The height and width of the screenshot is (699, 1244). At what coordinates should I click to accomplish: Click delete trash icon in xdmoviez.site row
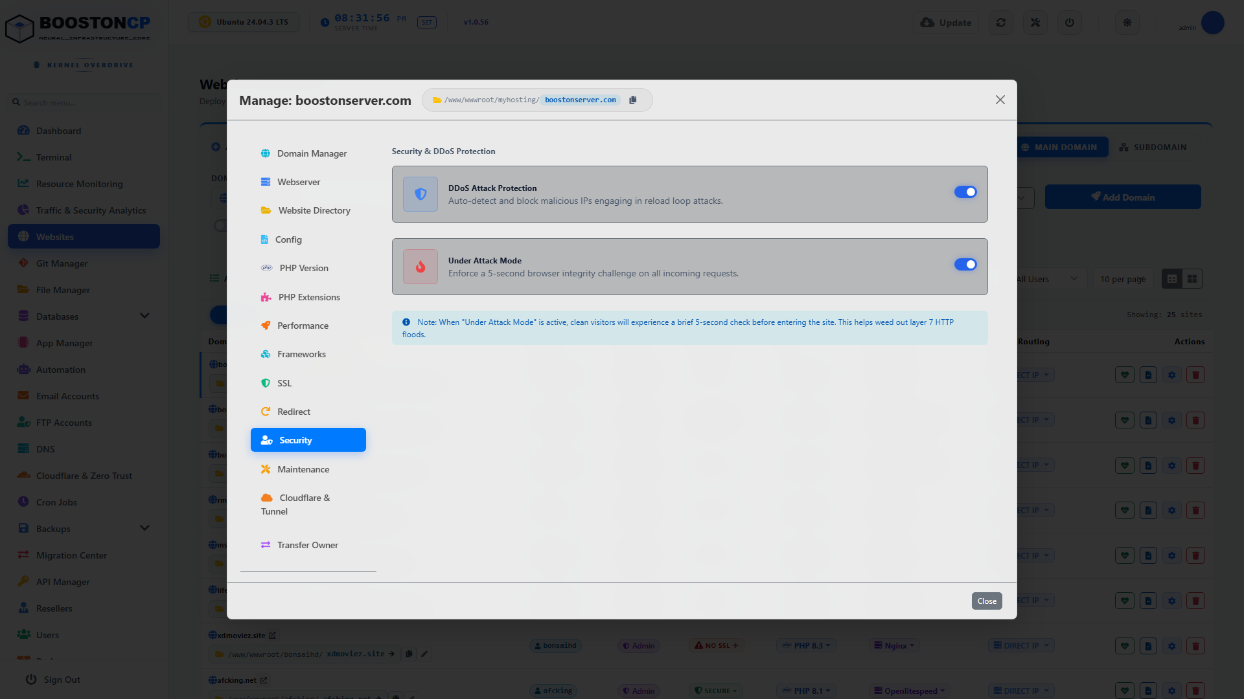pos(1196,646)
